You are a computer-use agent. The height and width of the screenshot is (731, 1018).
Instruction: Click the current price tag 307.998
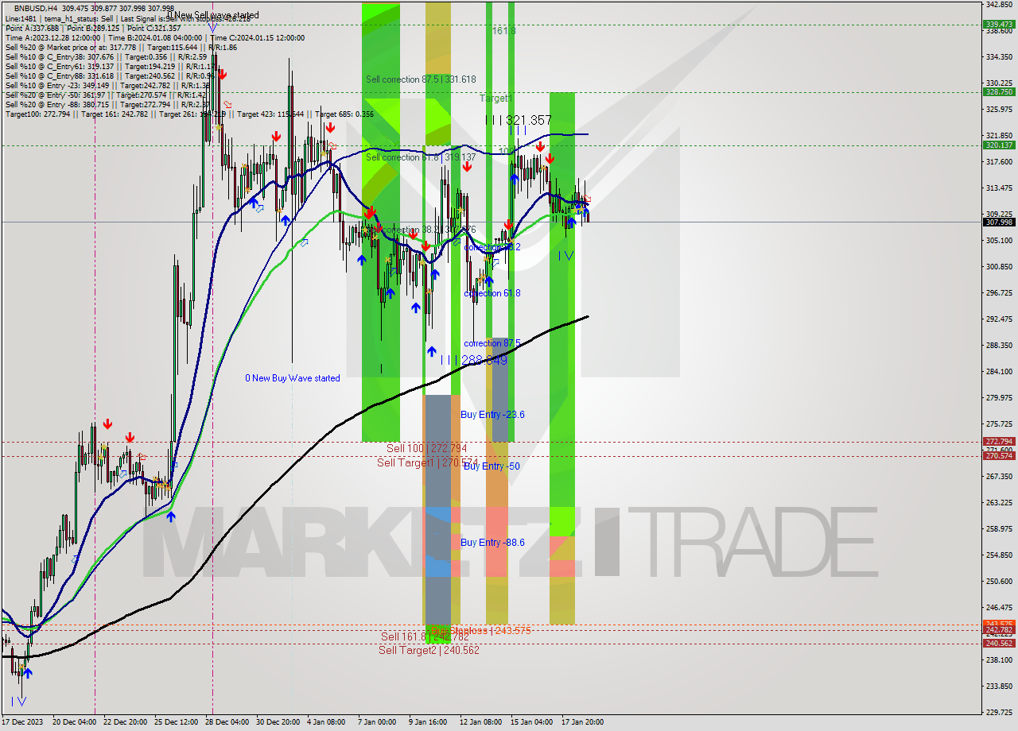pos(999,222)
